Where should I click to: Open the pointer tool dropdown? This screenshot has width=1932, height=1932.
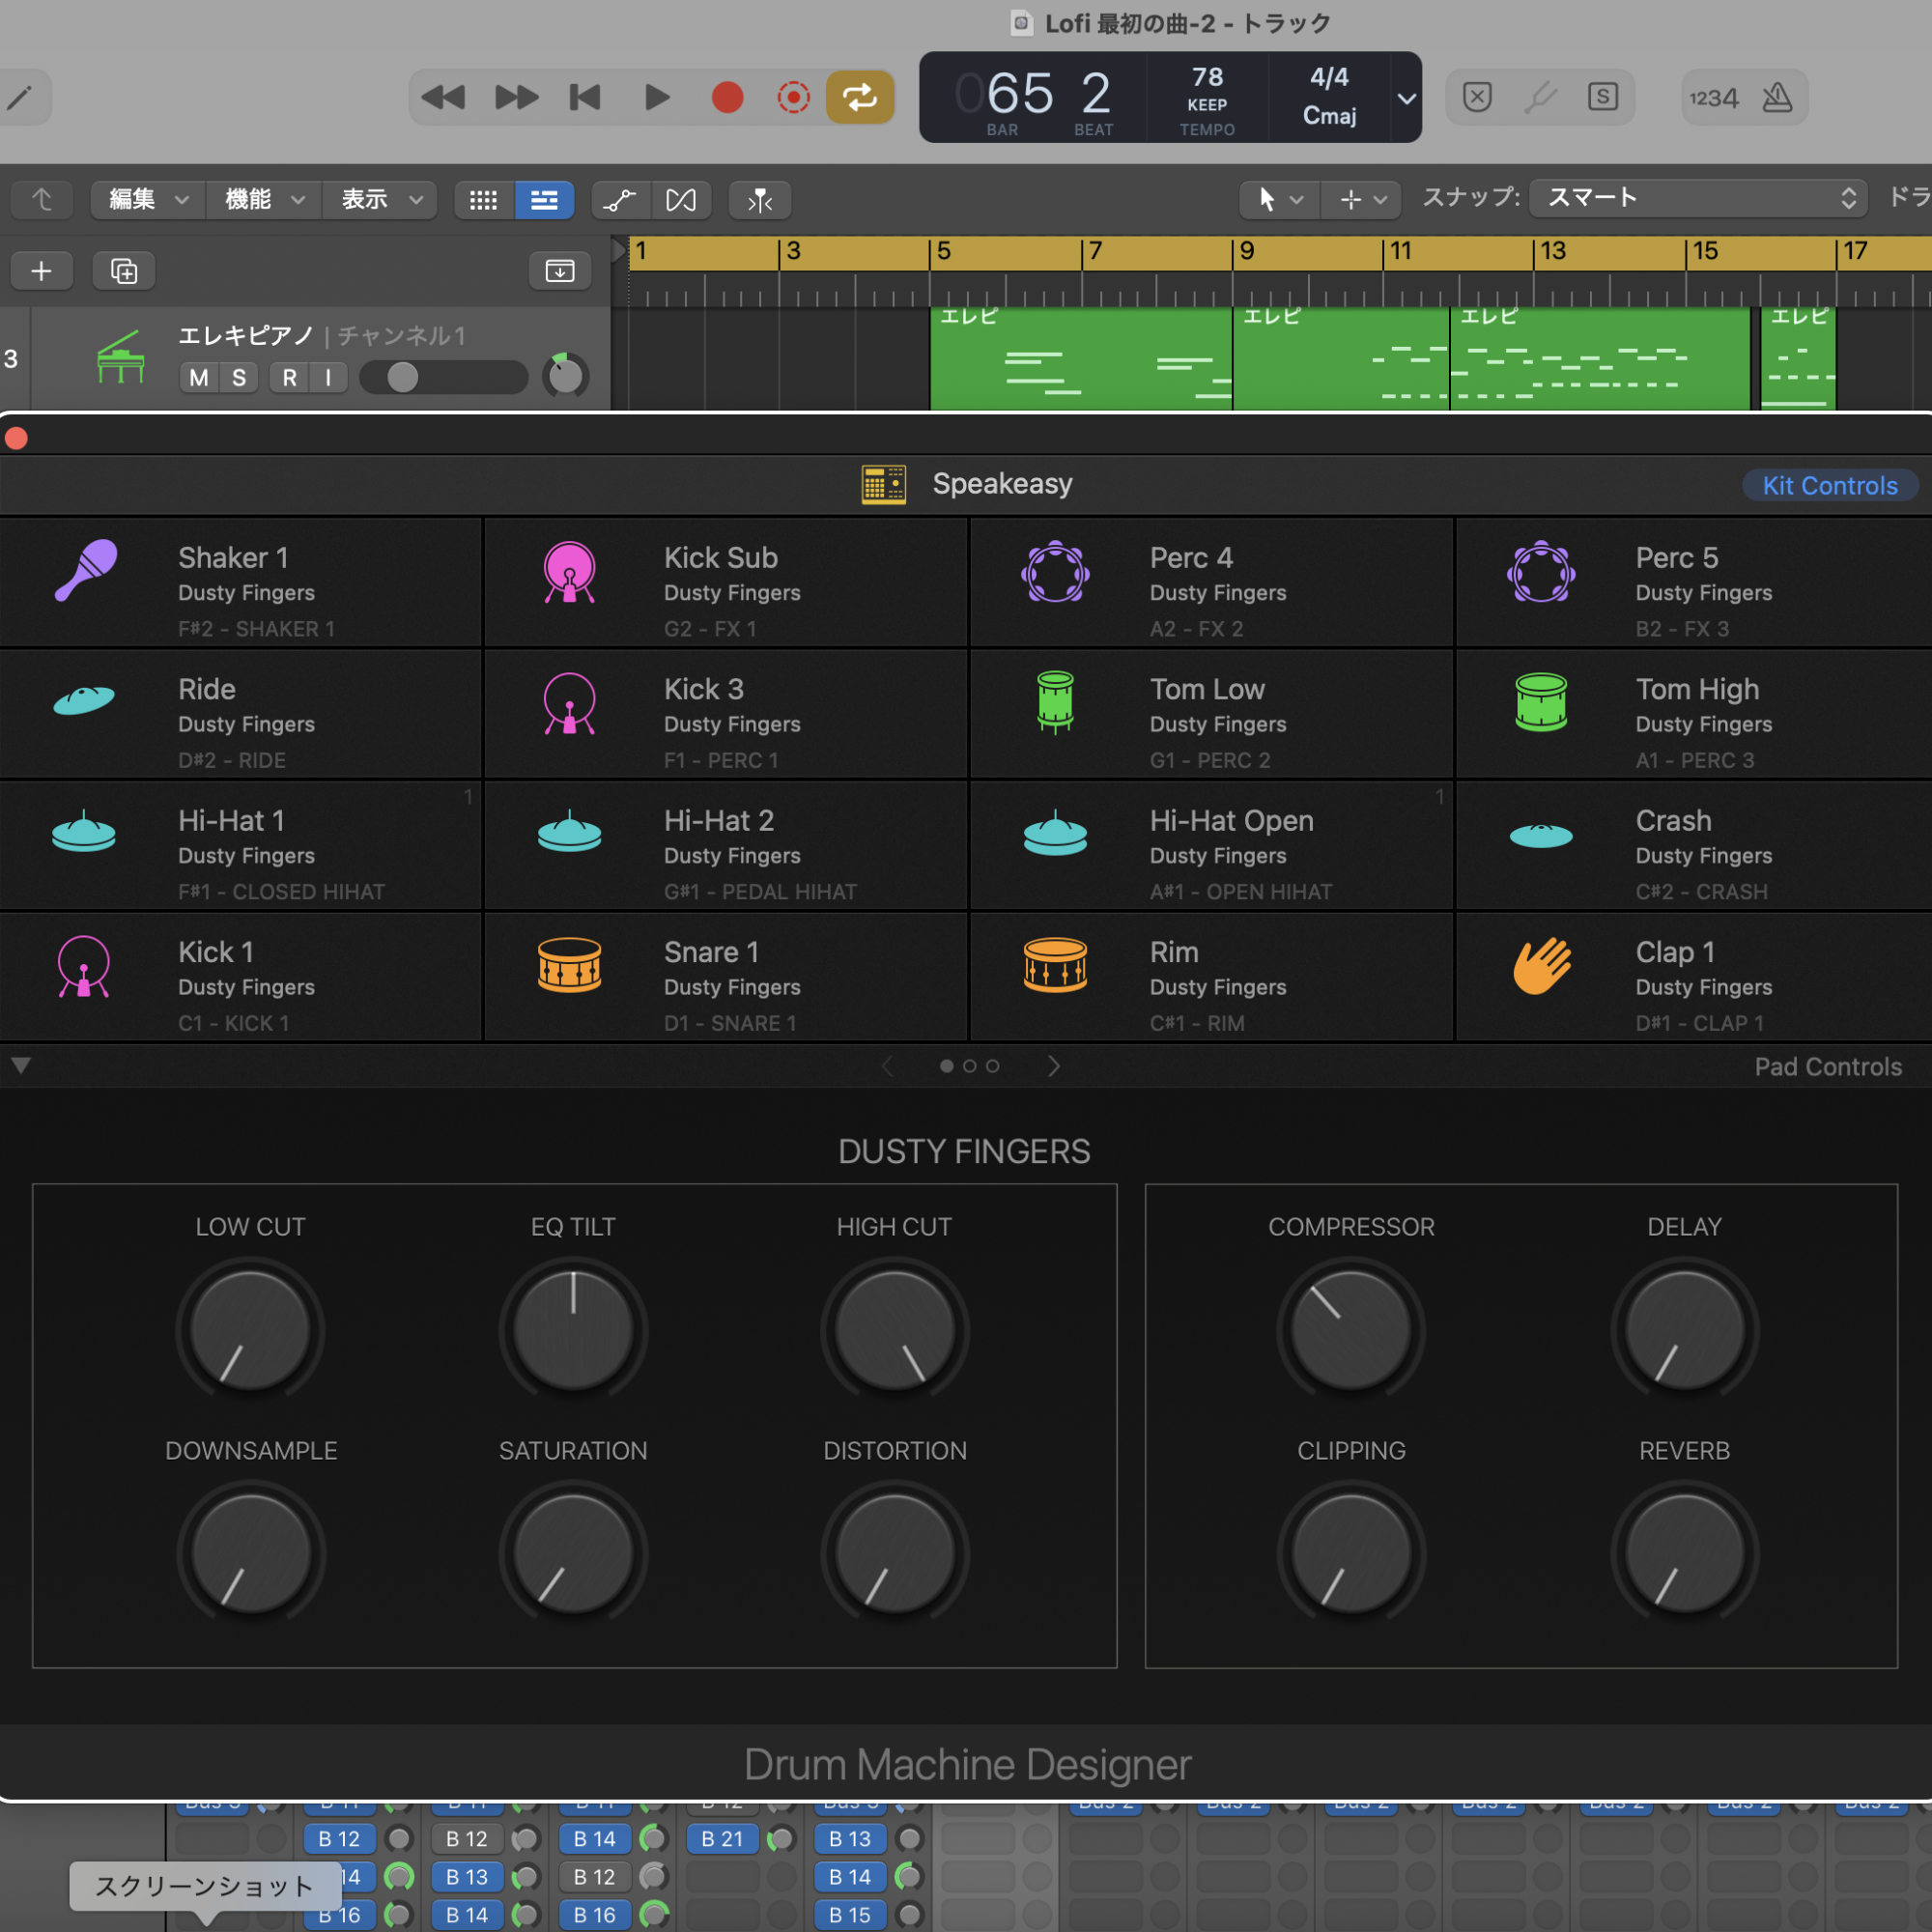point(1279,200)
